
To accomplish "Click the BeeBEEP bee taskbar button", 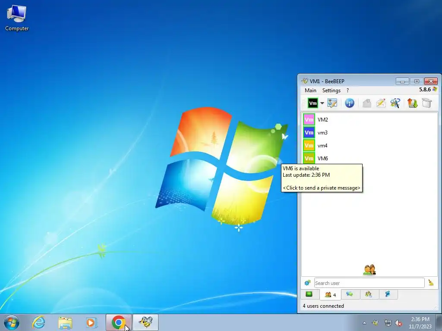I will [145, 322].
